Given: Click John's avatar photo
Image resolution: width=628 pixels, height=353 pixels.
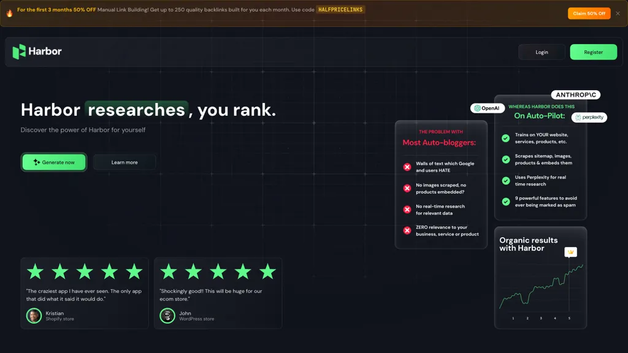Looking at the screenshot, I should tap(167, 316).
